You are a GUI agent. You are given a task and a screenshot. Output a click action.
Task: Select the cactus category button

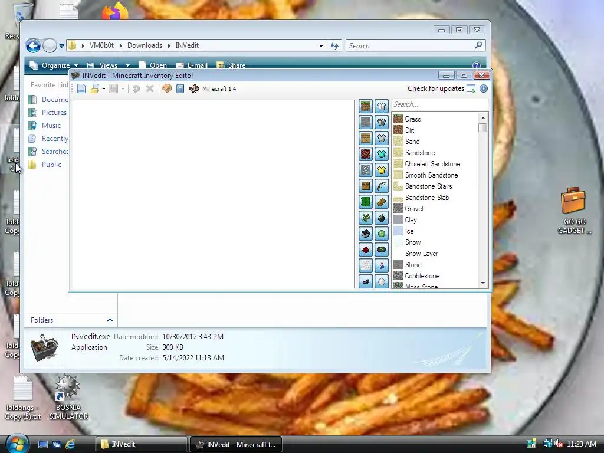pos(366,202)
